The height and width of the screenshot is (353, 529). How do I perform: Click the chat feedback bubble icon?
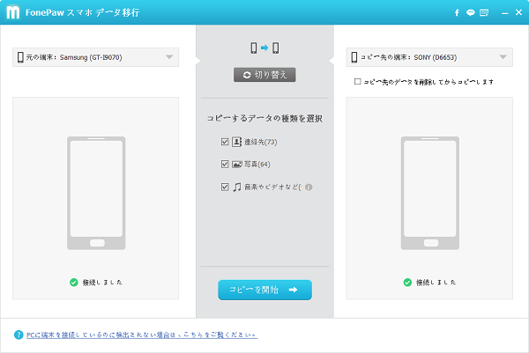click(470, 13)
